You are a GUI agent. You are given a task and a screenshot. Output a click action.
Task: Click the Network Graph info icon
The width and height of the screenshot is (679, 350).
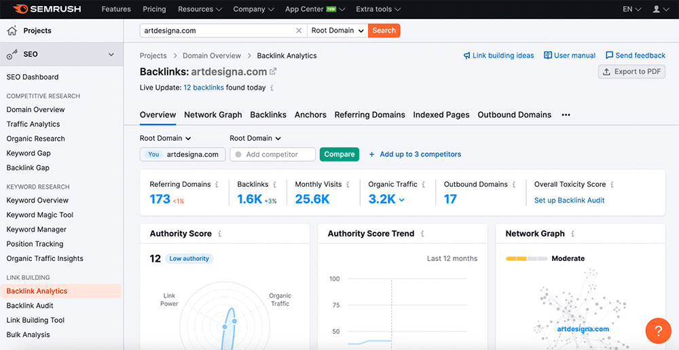pyautogui.click(x=572, y=234)
